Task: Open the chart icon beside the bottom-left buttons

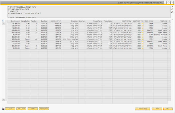Action: pos(3,109)
